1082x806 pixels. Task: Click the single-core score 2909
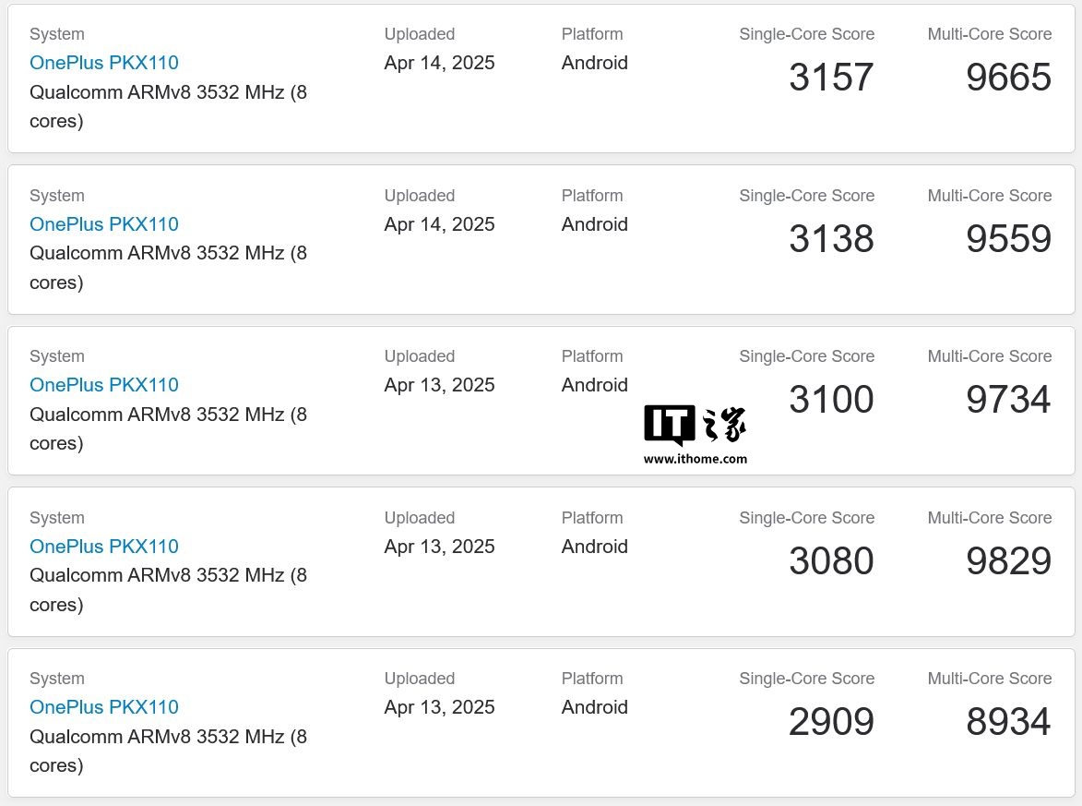831,722
